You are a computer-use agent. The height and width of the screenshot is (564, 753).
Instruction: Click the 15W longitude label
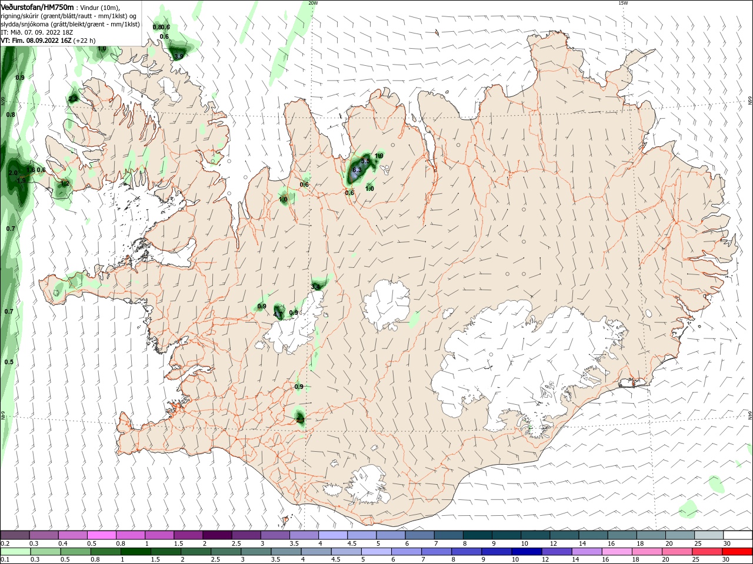click(623, 3)
